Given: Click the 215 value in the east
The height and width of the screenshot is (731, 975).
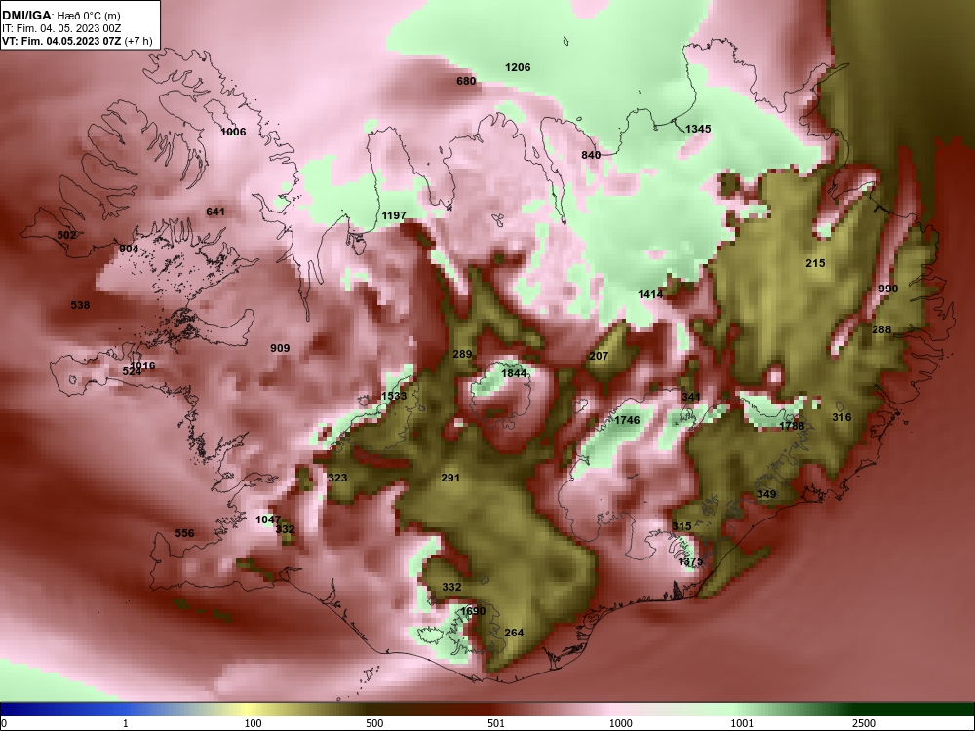Looking at the screenshot, I should tap(815, 263).
